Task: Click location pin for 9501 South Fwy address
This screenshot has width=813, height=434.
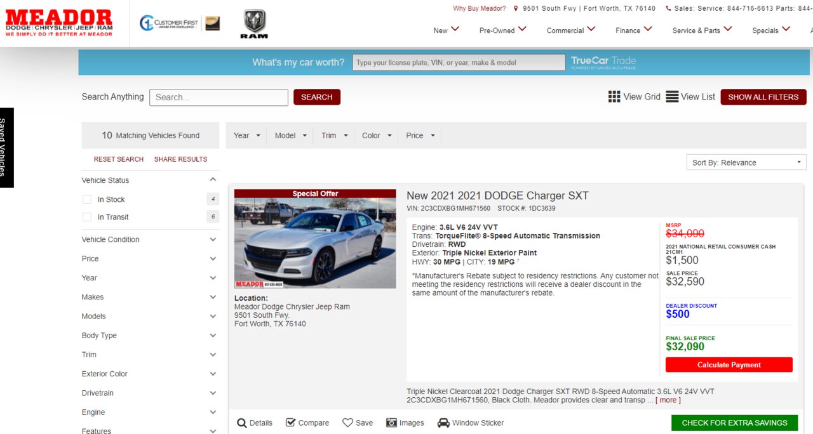Action: click(516, 9)
